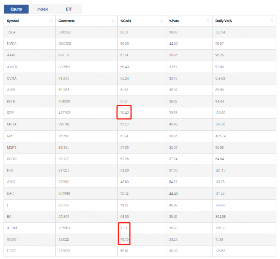Viewport: 280px width, 259px height.
Task: Click PLTR contracts value 554030
Action: [x=64, y=101]
